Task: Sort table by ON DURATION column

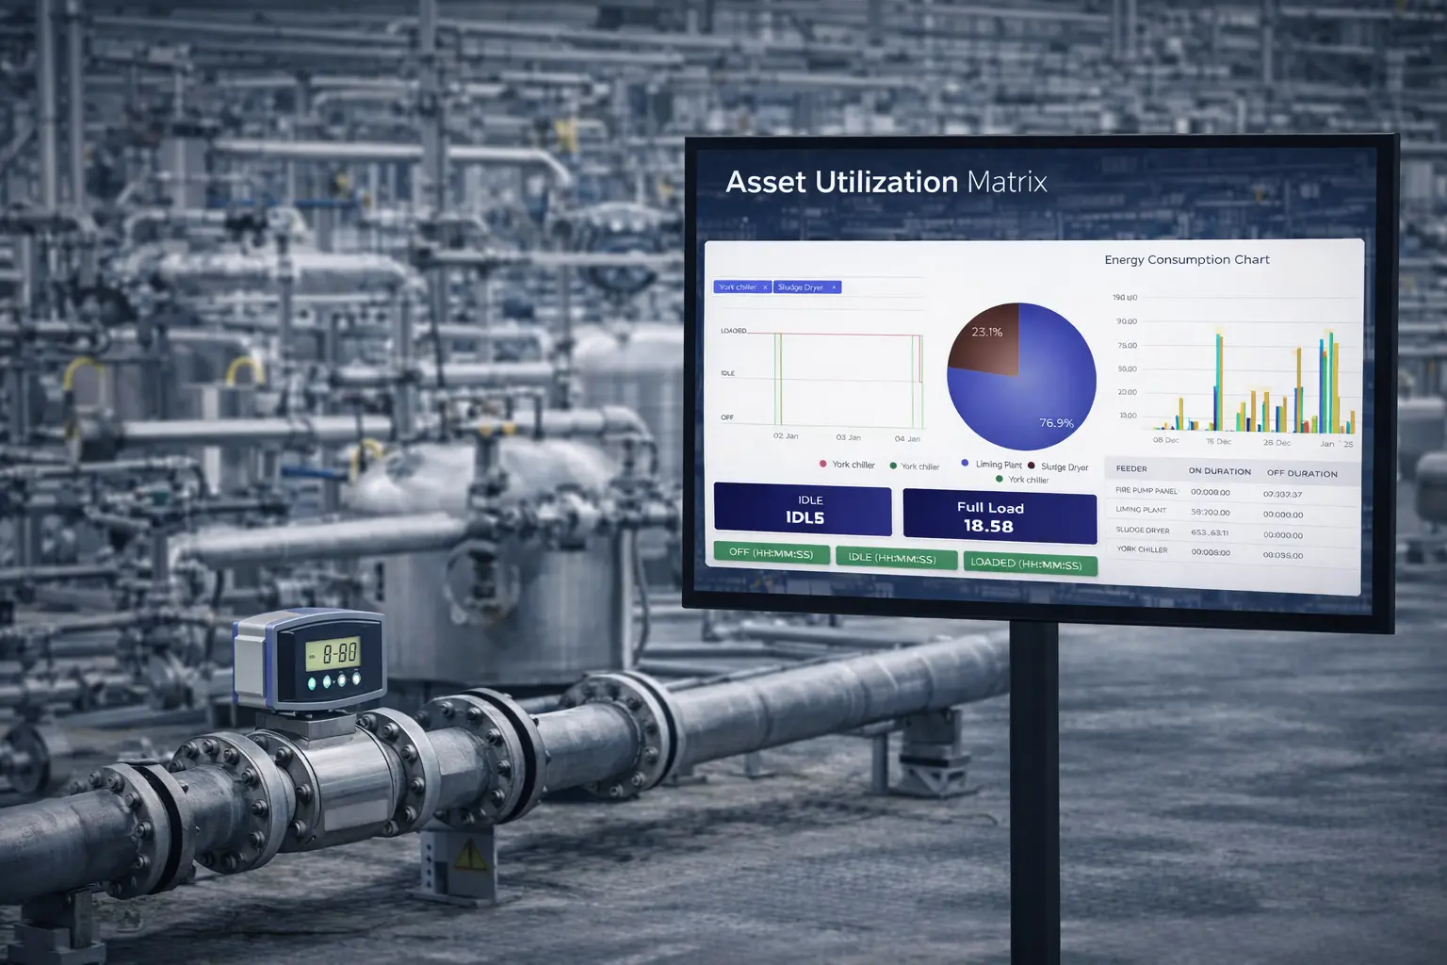Action: [1219, 471]
